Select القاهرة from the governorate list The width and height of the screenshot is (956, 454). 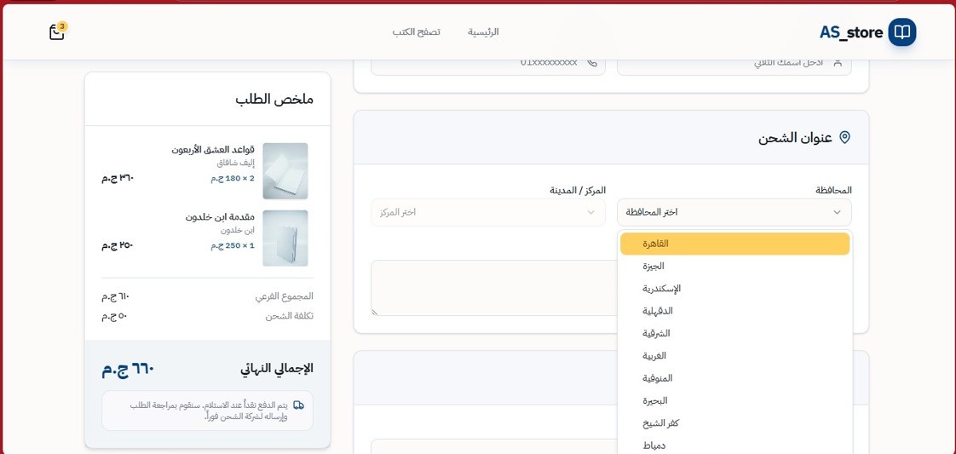tap(734, 244)
